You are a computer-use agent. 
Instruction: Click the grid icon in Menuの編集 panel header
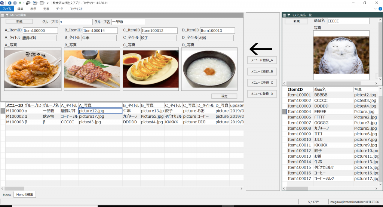3,15
